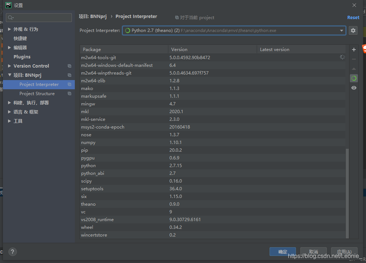Click the 应用(A) button

(x=344, y=252)
